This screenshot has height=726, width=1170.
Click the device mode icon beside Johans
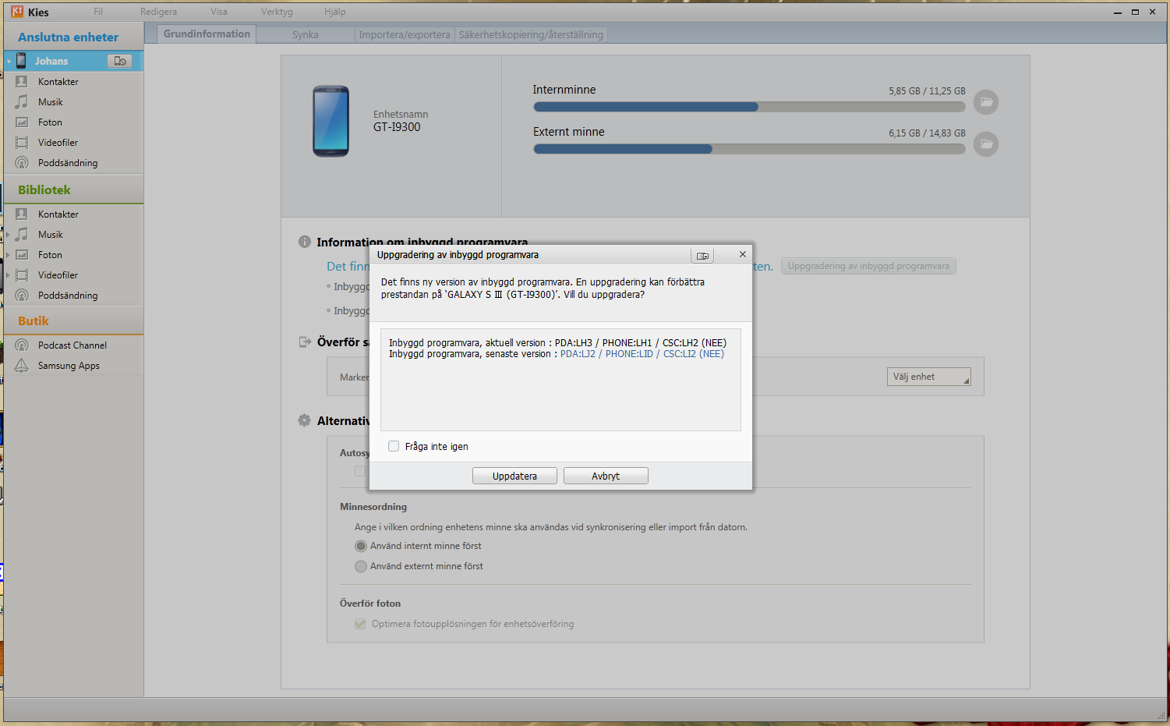[x=119, y=61]
